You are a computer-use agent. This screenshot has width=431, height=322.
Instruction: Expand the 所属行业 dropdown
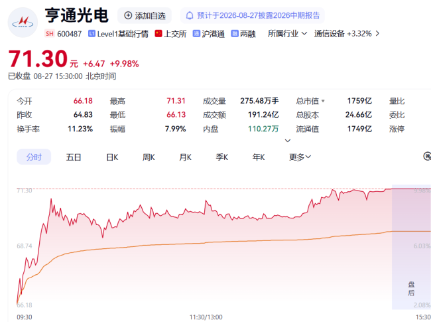click(x=287, y=34)
